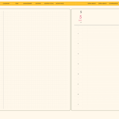Click the black month number 5

click(x=81, y=12)
